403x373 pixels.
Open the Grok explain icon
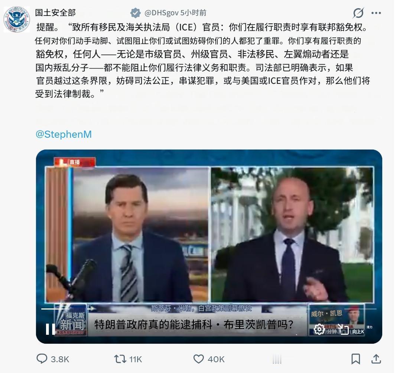click(358, 13)
